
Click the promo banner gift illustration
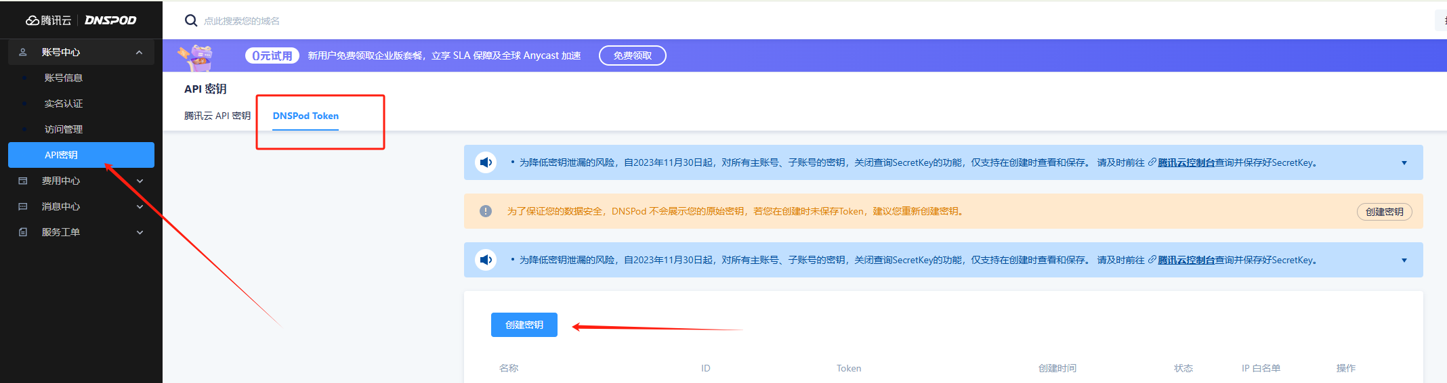coord(196,58)
